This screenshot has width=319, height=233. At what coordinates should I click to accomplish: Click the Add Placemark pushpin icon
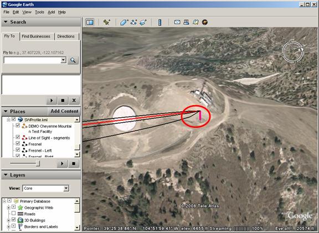(106, 22)
